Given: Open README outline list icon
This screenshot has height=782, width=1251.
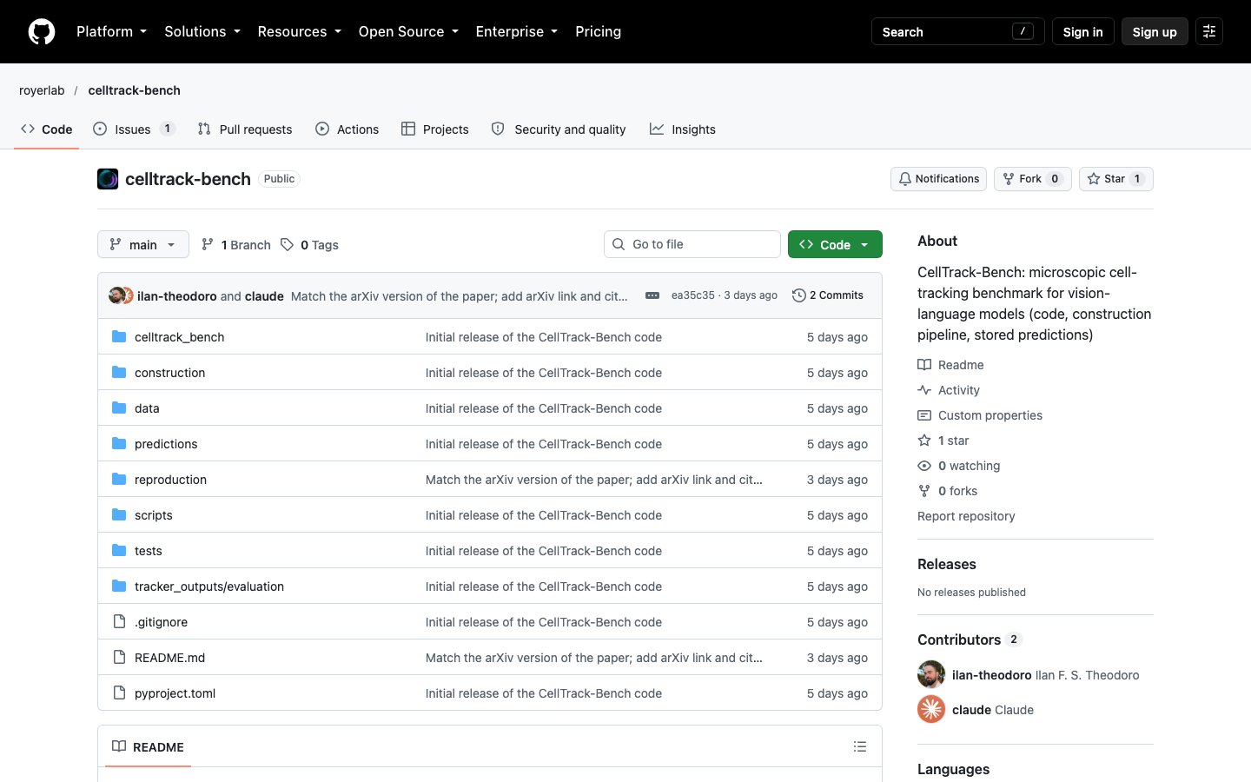Looking at the screenshot, I should [x=860, y=746].
